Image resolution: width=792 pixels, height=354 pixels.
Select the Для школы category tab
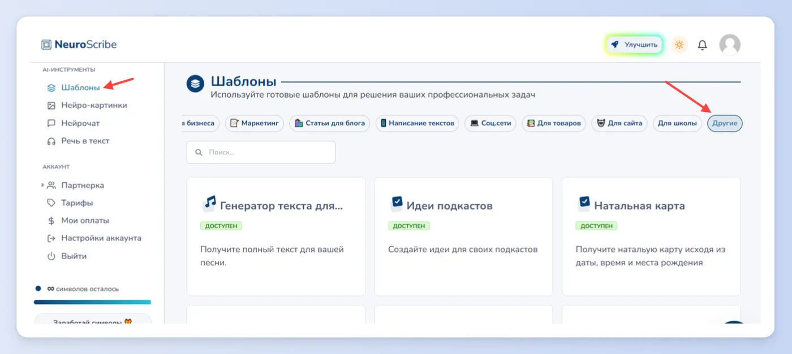coord(677,123)
